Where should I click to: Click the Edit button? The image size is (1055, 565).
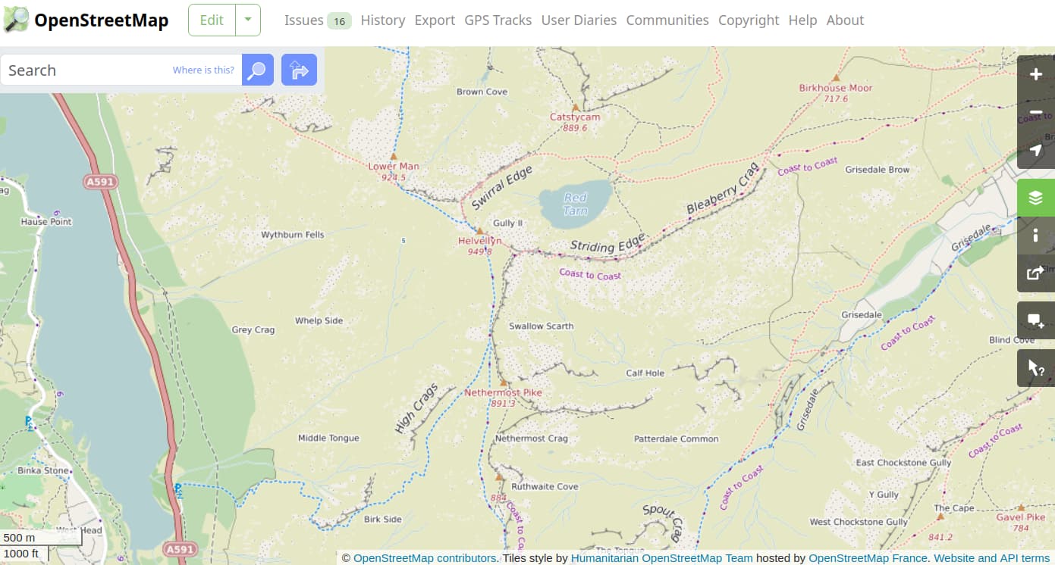(212, 20)
